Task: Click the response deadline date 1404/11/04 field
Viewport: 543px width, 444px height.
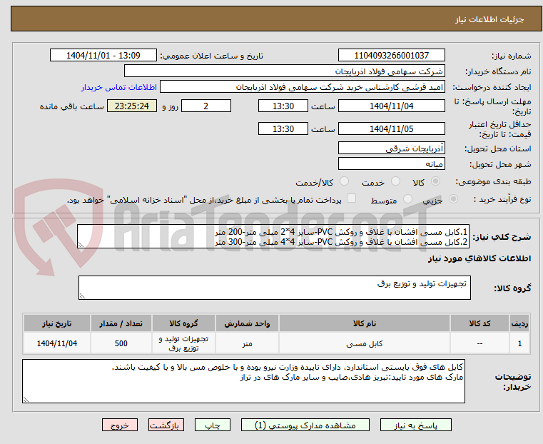Action: (x=391, y=106)
